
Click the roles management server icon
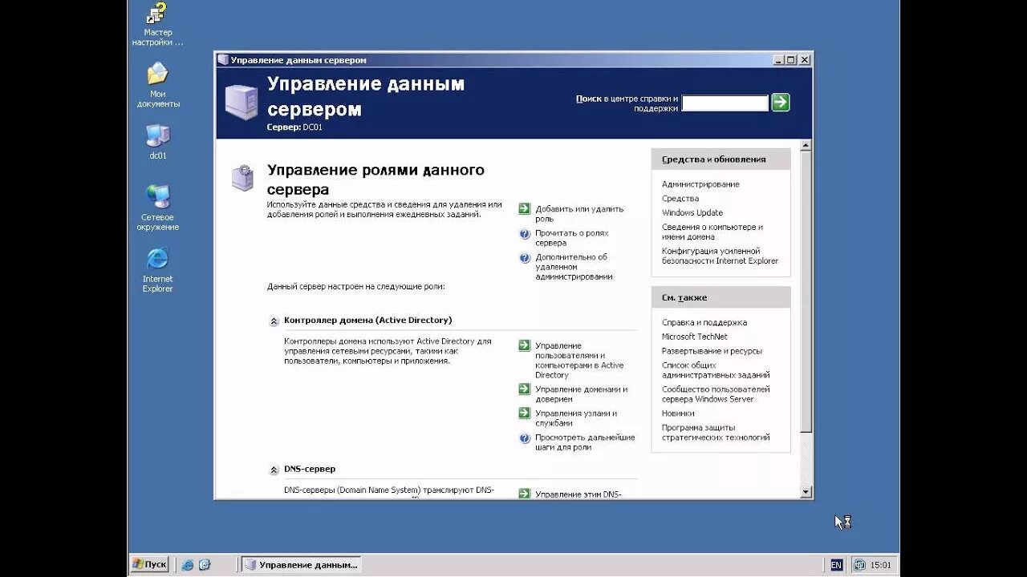[x=242, y=177]
